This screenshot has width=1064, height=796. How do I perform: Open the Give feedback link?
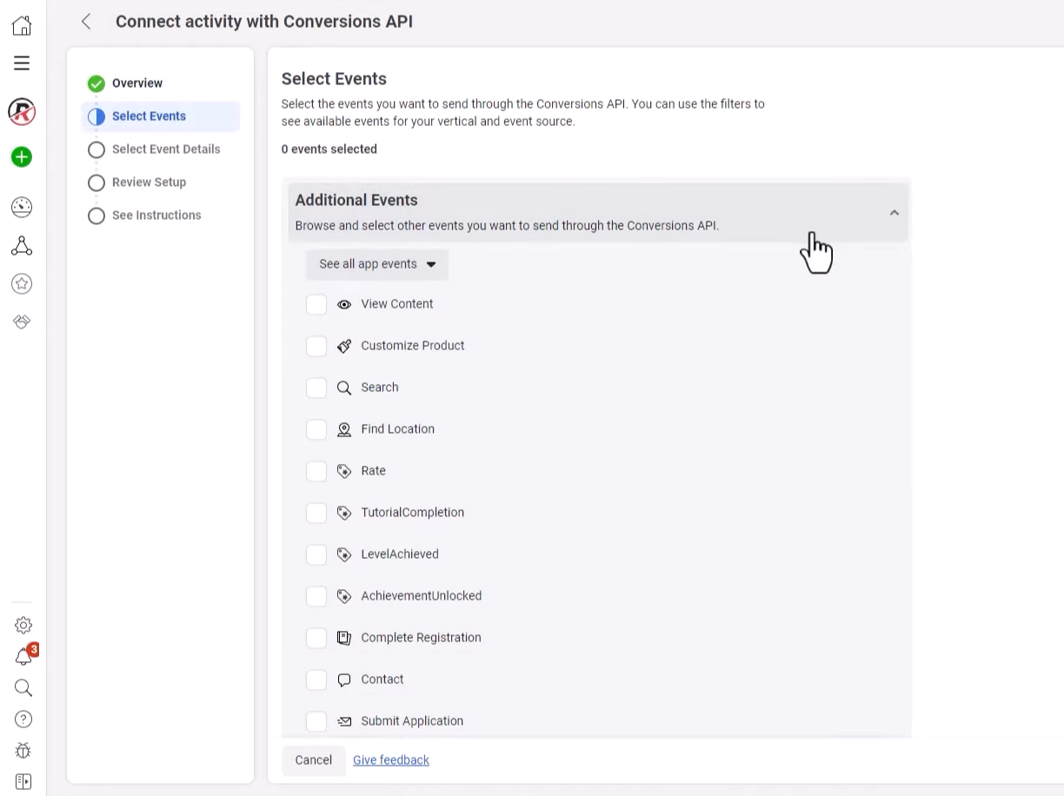391,760
